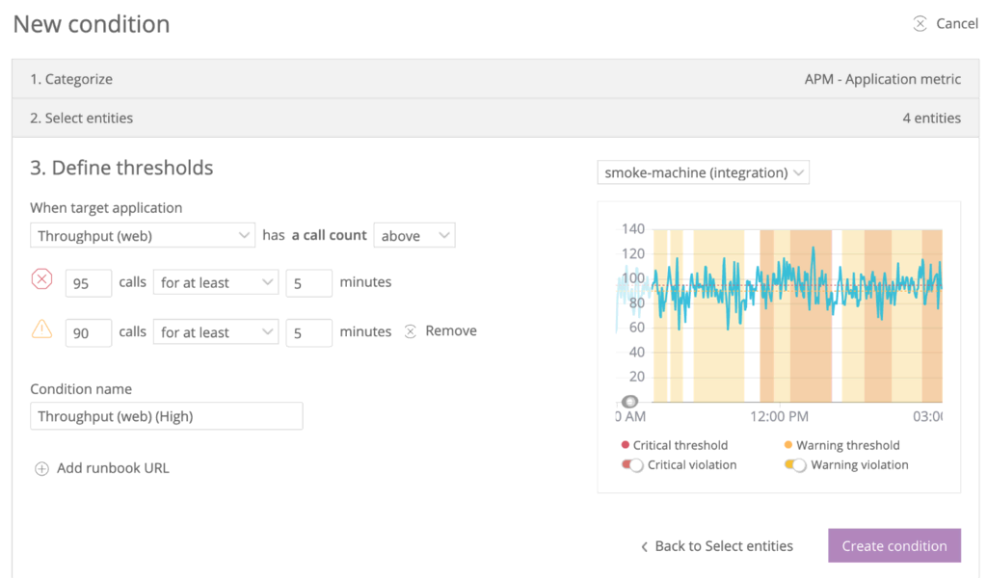Click the chart timeline slider handle
Image resolution: width=987 pixels, height=578 pixels.
pyautogui.click(x=629, y=402)
